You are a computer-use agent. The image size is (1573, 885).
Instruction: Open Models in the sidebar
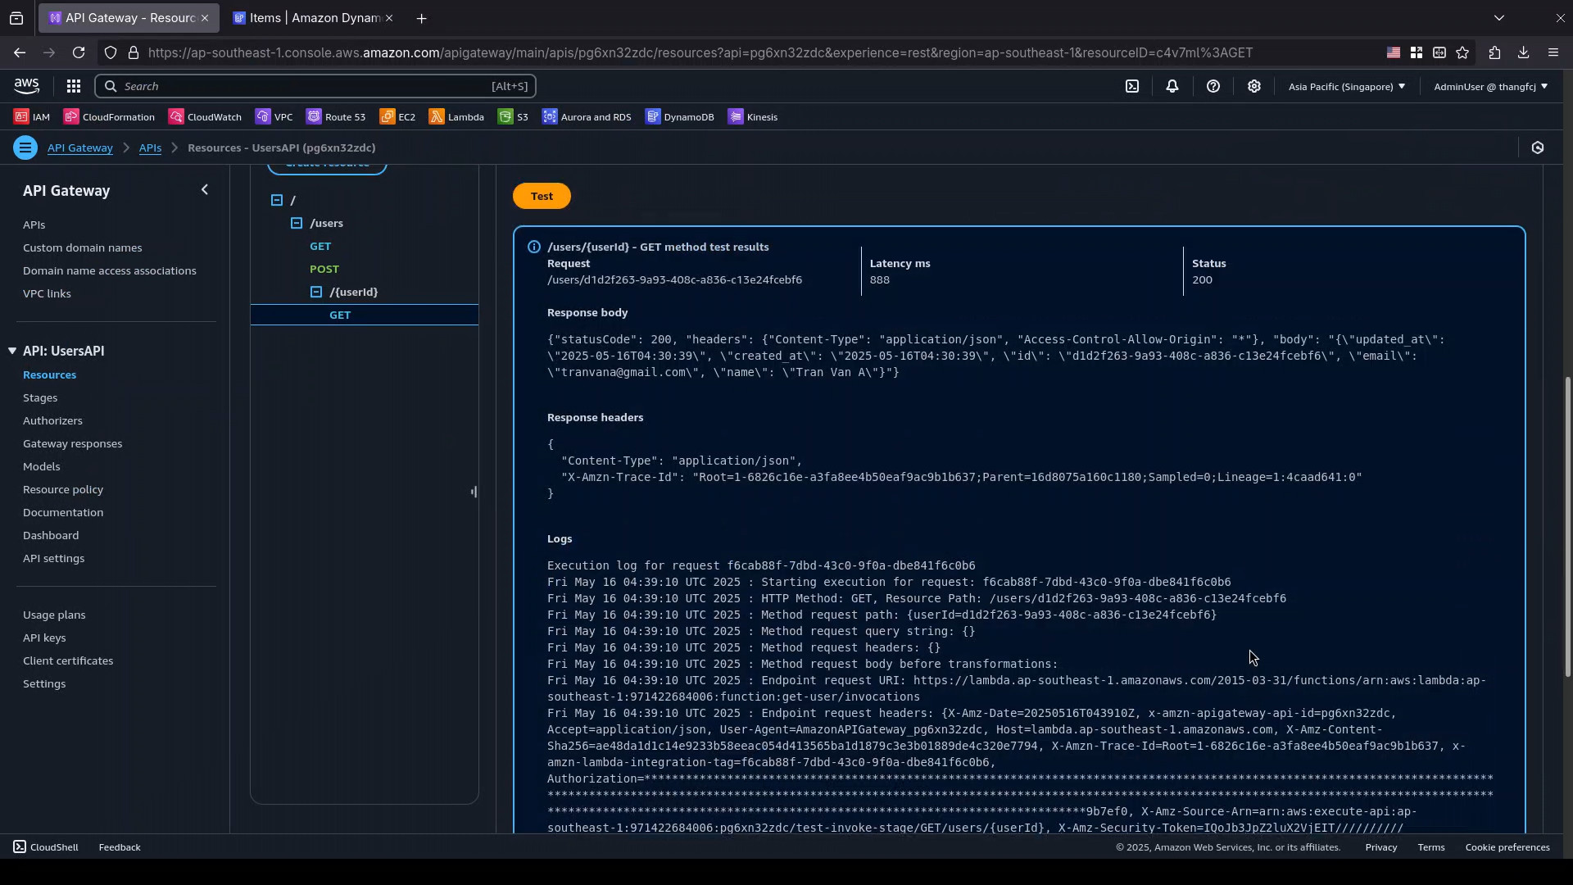point(41,466)
